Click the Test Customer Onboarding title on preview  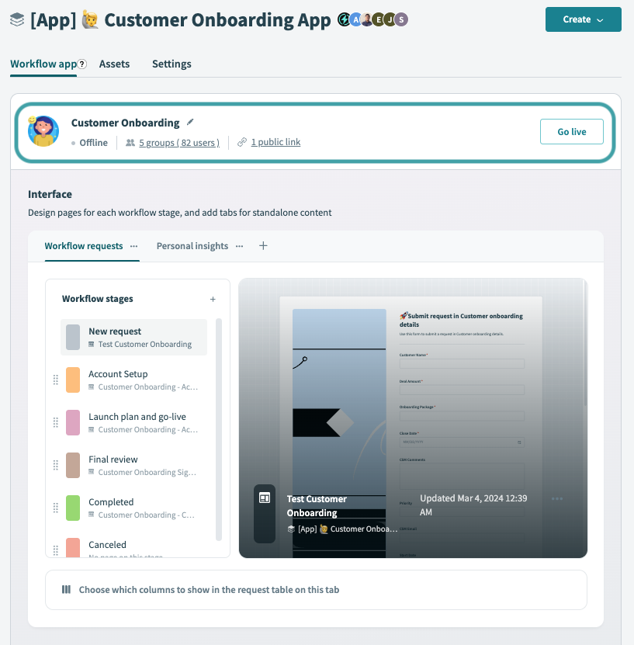(x=317, y=506)
